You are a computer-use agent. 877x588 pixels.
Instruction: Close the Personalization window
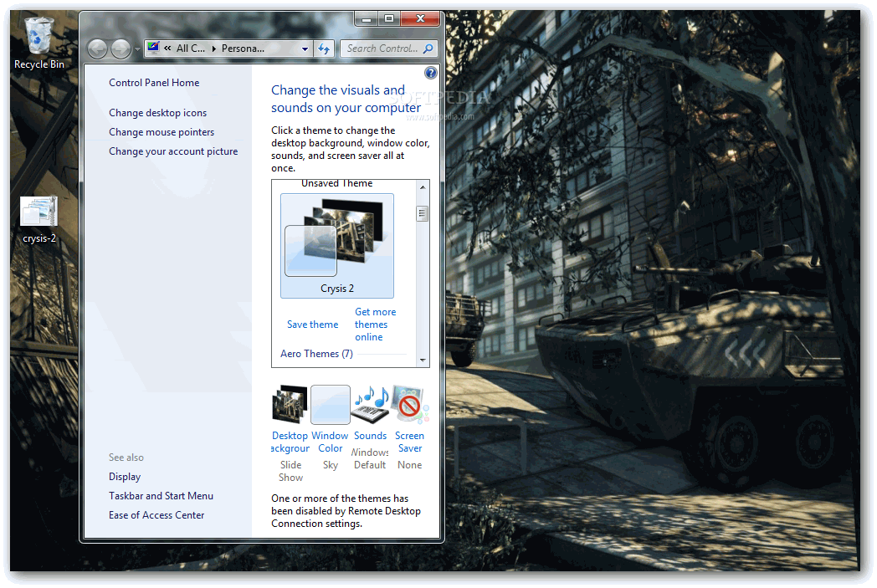[x=420, y=19]
